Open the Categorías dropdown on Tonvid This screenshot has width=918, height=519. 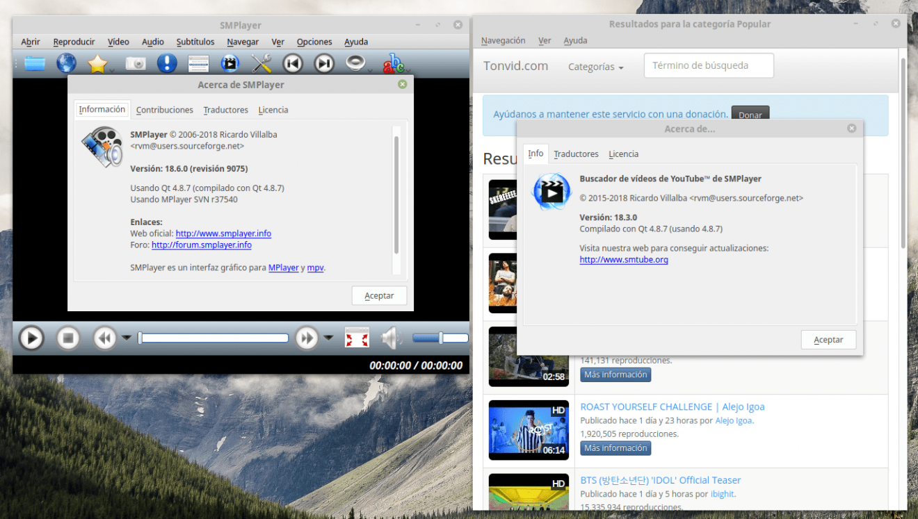[595, 67]
